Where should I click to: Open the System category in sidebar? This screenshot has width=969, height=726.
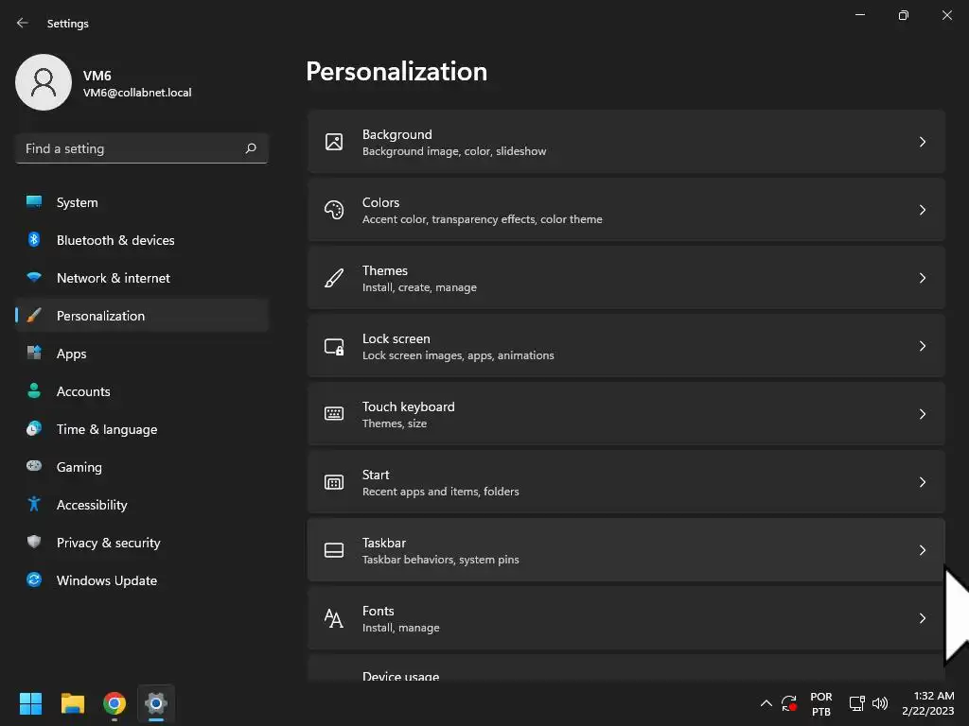click(x=77, y=202)
